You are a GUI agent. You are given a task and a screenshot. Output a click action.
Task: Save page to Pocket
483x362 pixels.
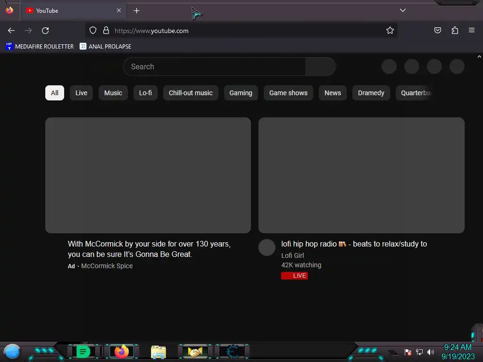(437, 31)
